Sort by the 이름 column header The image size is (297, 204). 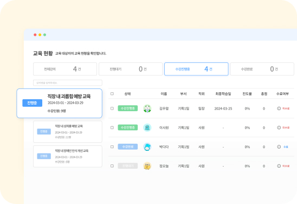point(164,94)
